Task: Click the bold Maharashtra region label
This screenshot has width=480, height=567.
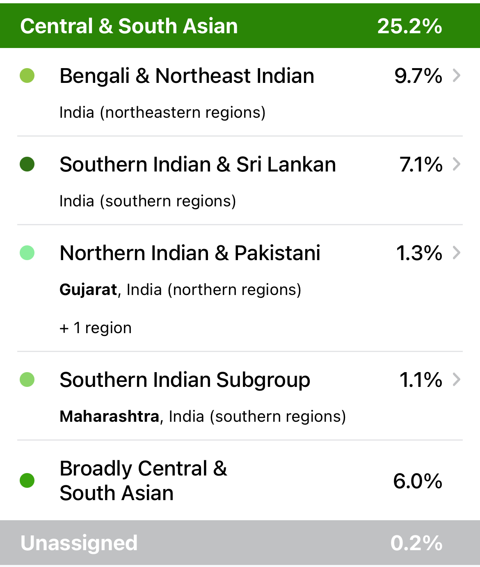Action: [109, 416]
